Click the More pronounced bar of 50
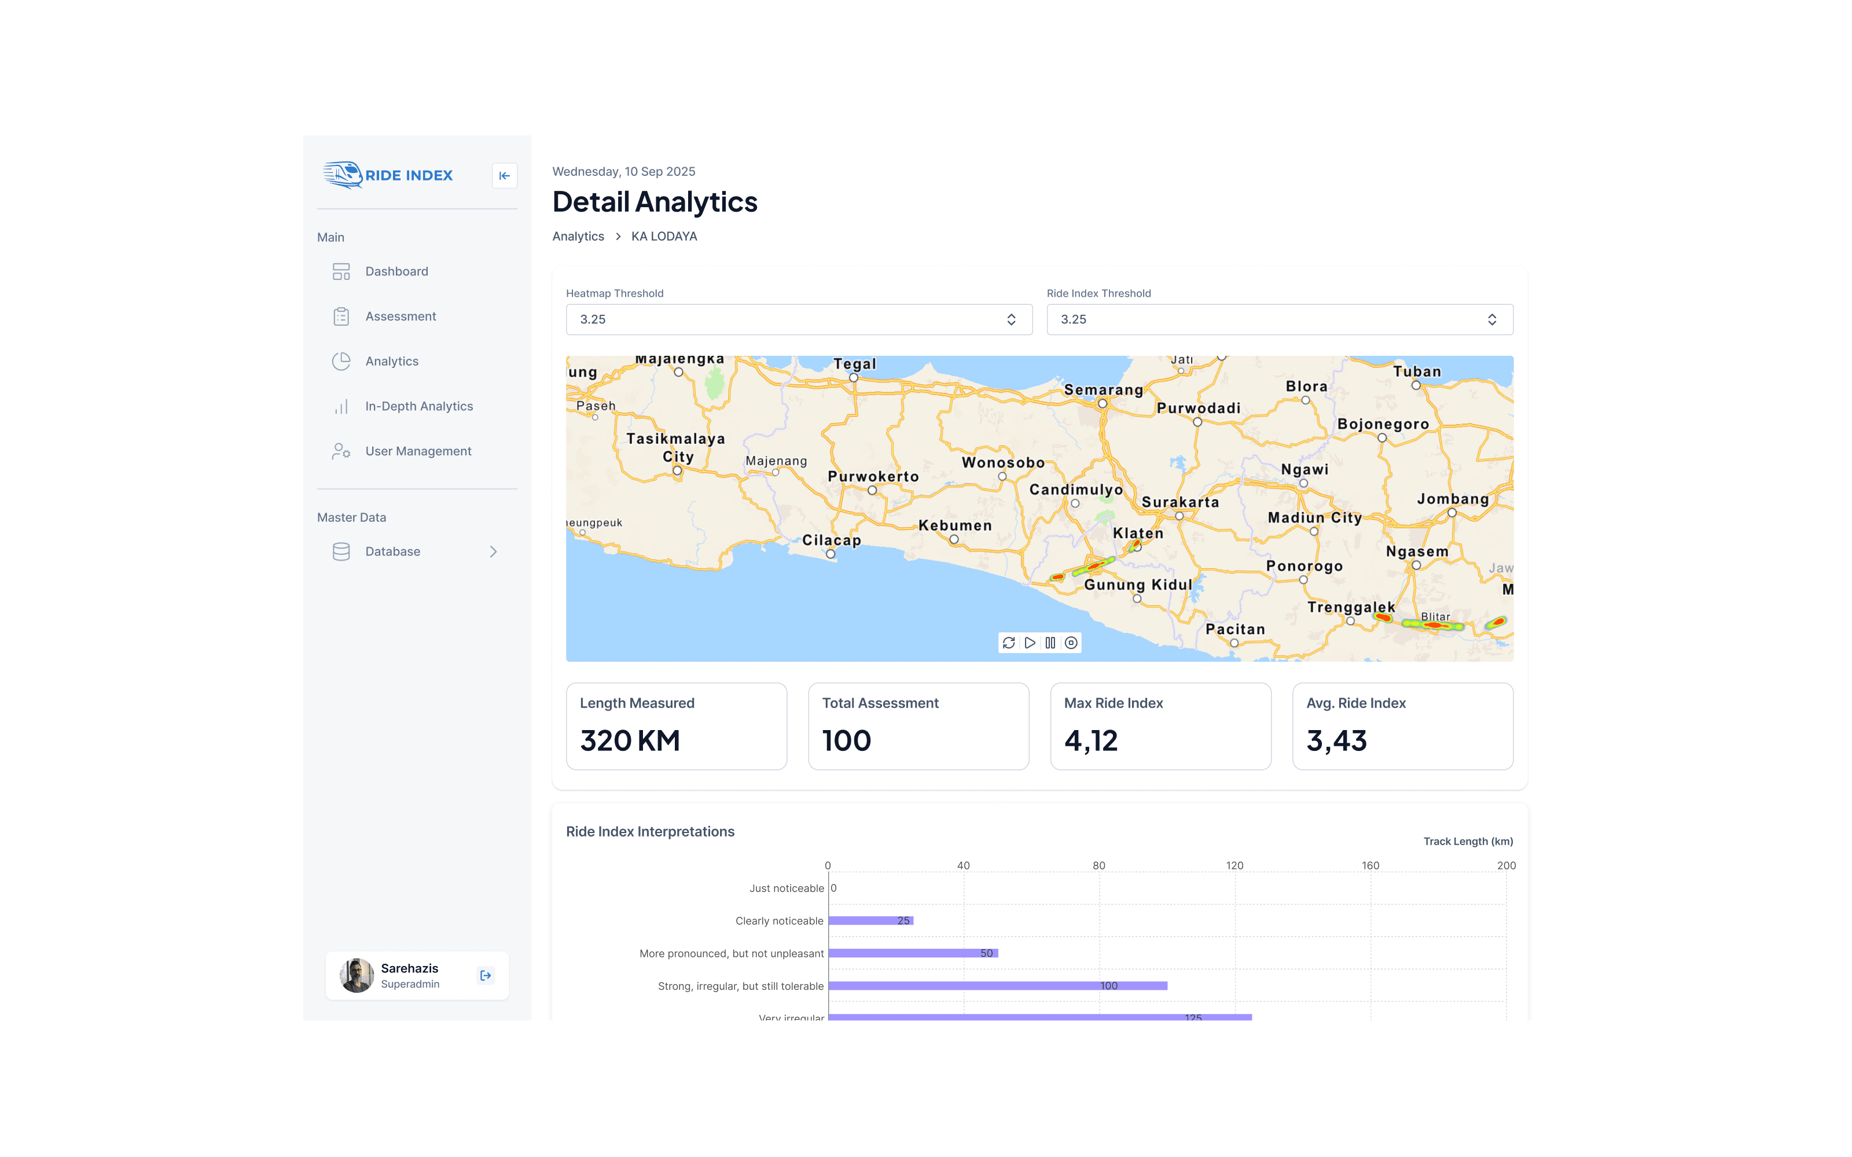This screenshot has width=1852, height=1157. coord(914,953)
